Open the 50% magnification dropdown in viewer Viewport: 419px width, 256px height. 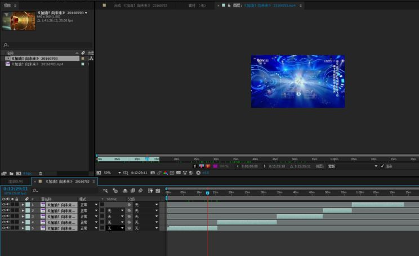[x=112, y=173]
